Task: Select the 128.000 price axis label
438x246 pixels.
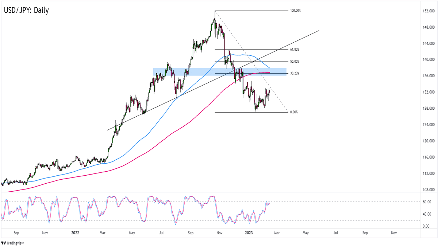Action: click(427, 108)
